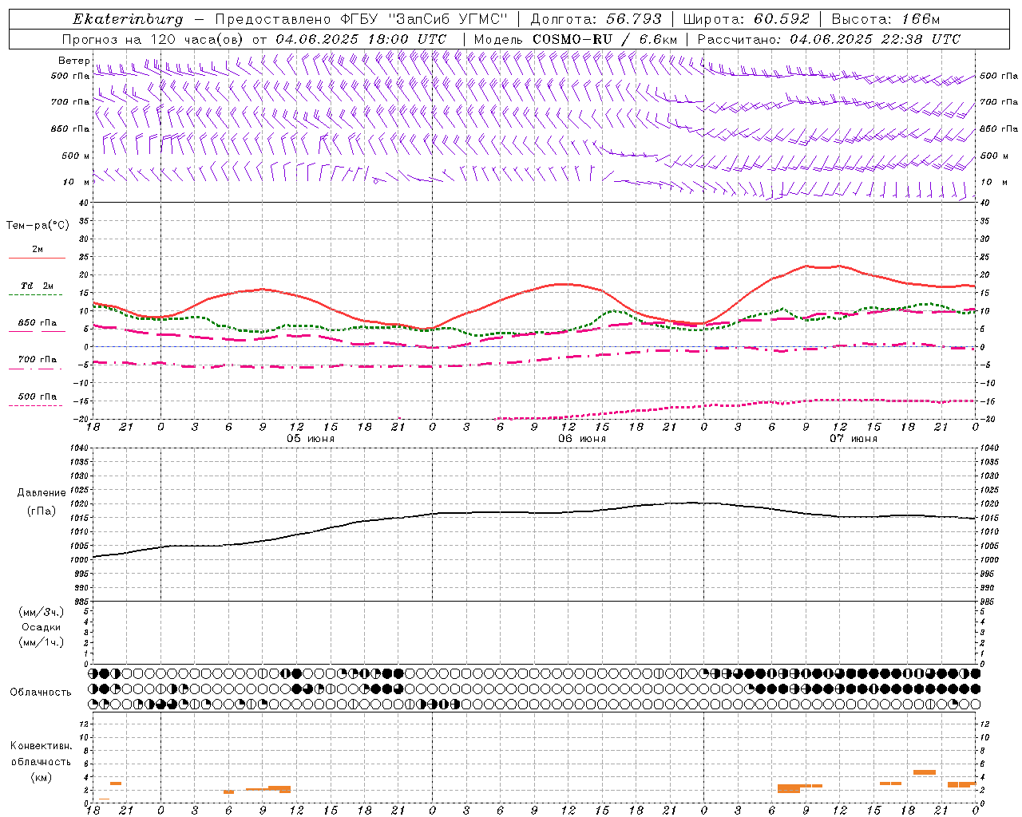
Task: Click the "Широта: 60.592" header field
Action: click(747, 19)
